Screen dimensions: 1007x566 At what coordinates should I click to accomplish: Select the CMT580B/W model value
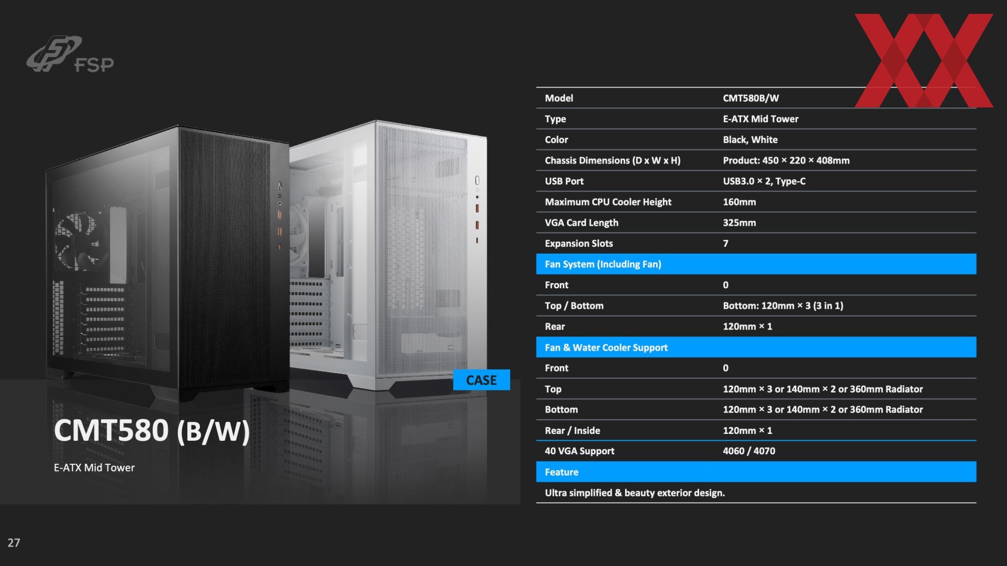(751, 98)
